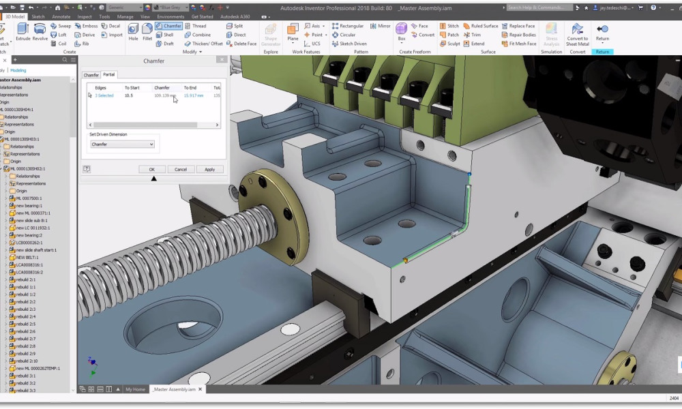
Task: Select 'new bearing:1' tree item
Action: [x=29, y=206]
